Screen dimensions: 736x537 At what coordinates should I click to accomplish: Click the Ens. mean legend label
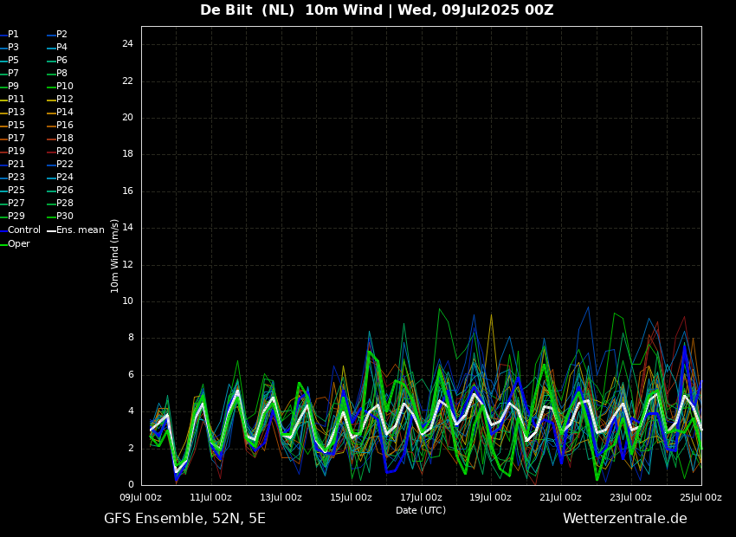80,230
